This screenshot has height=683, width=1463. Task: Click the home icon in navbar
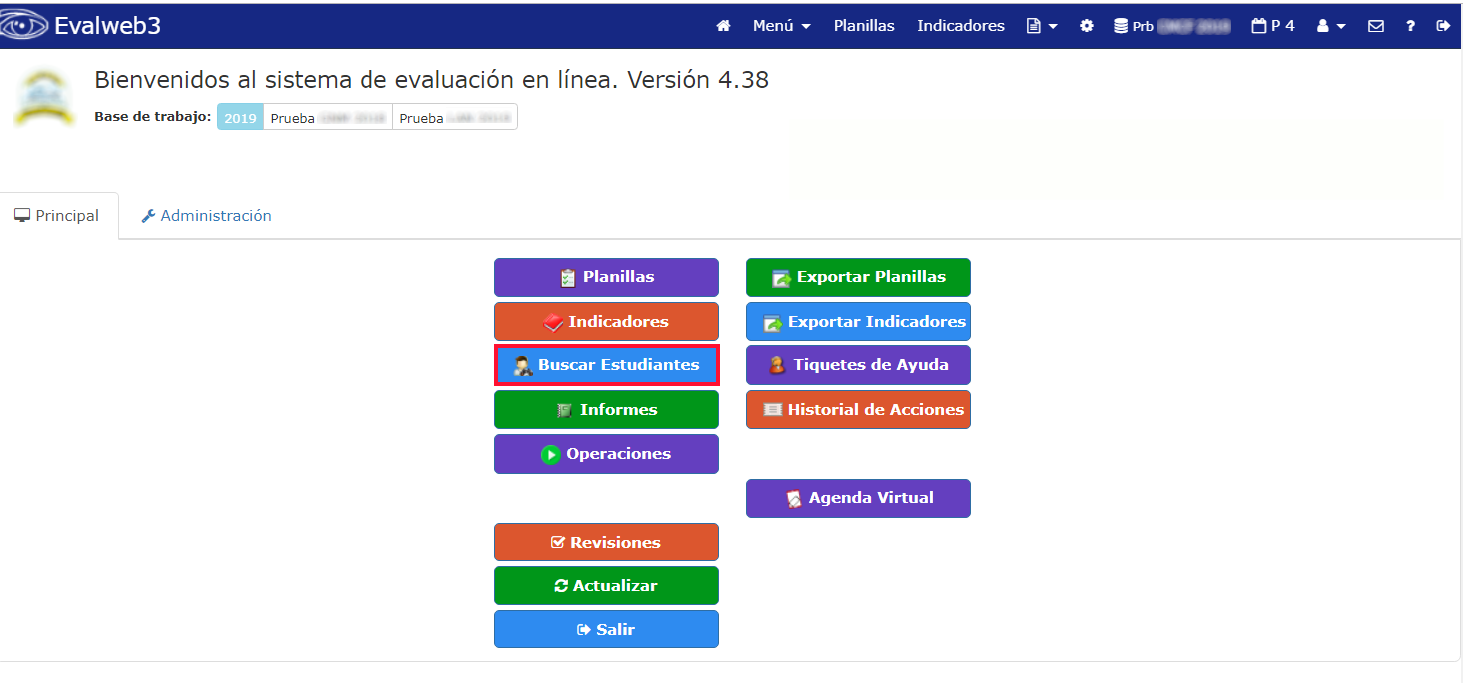pos(723,26)
